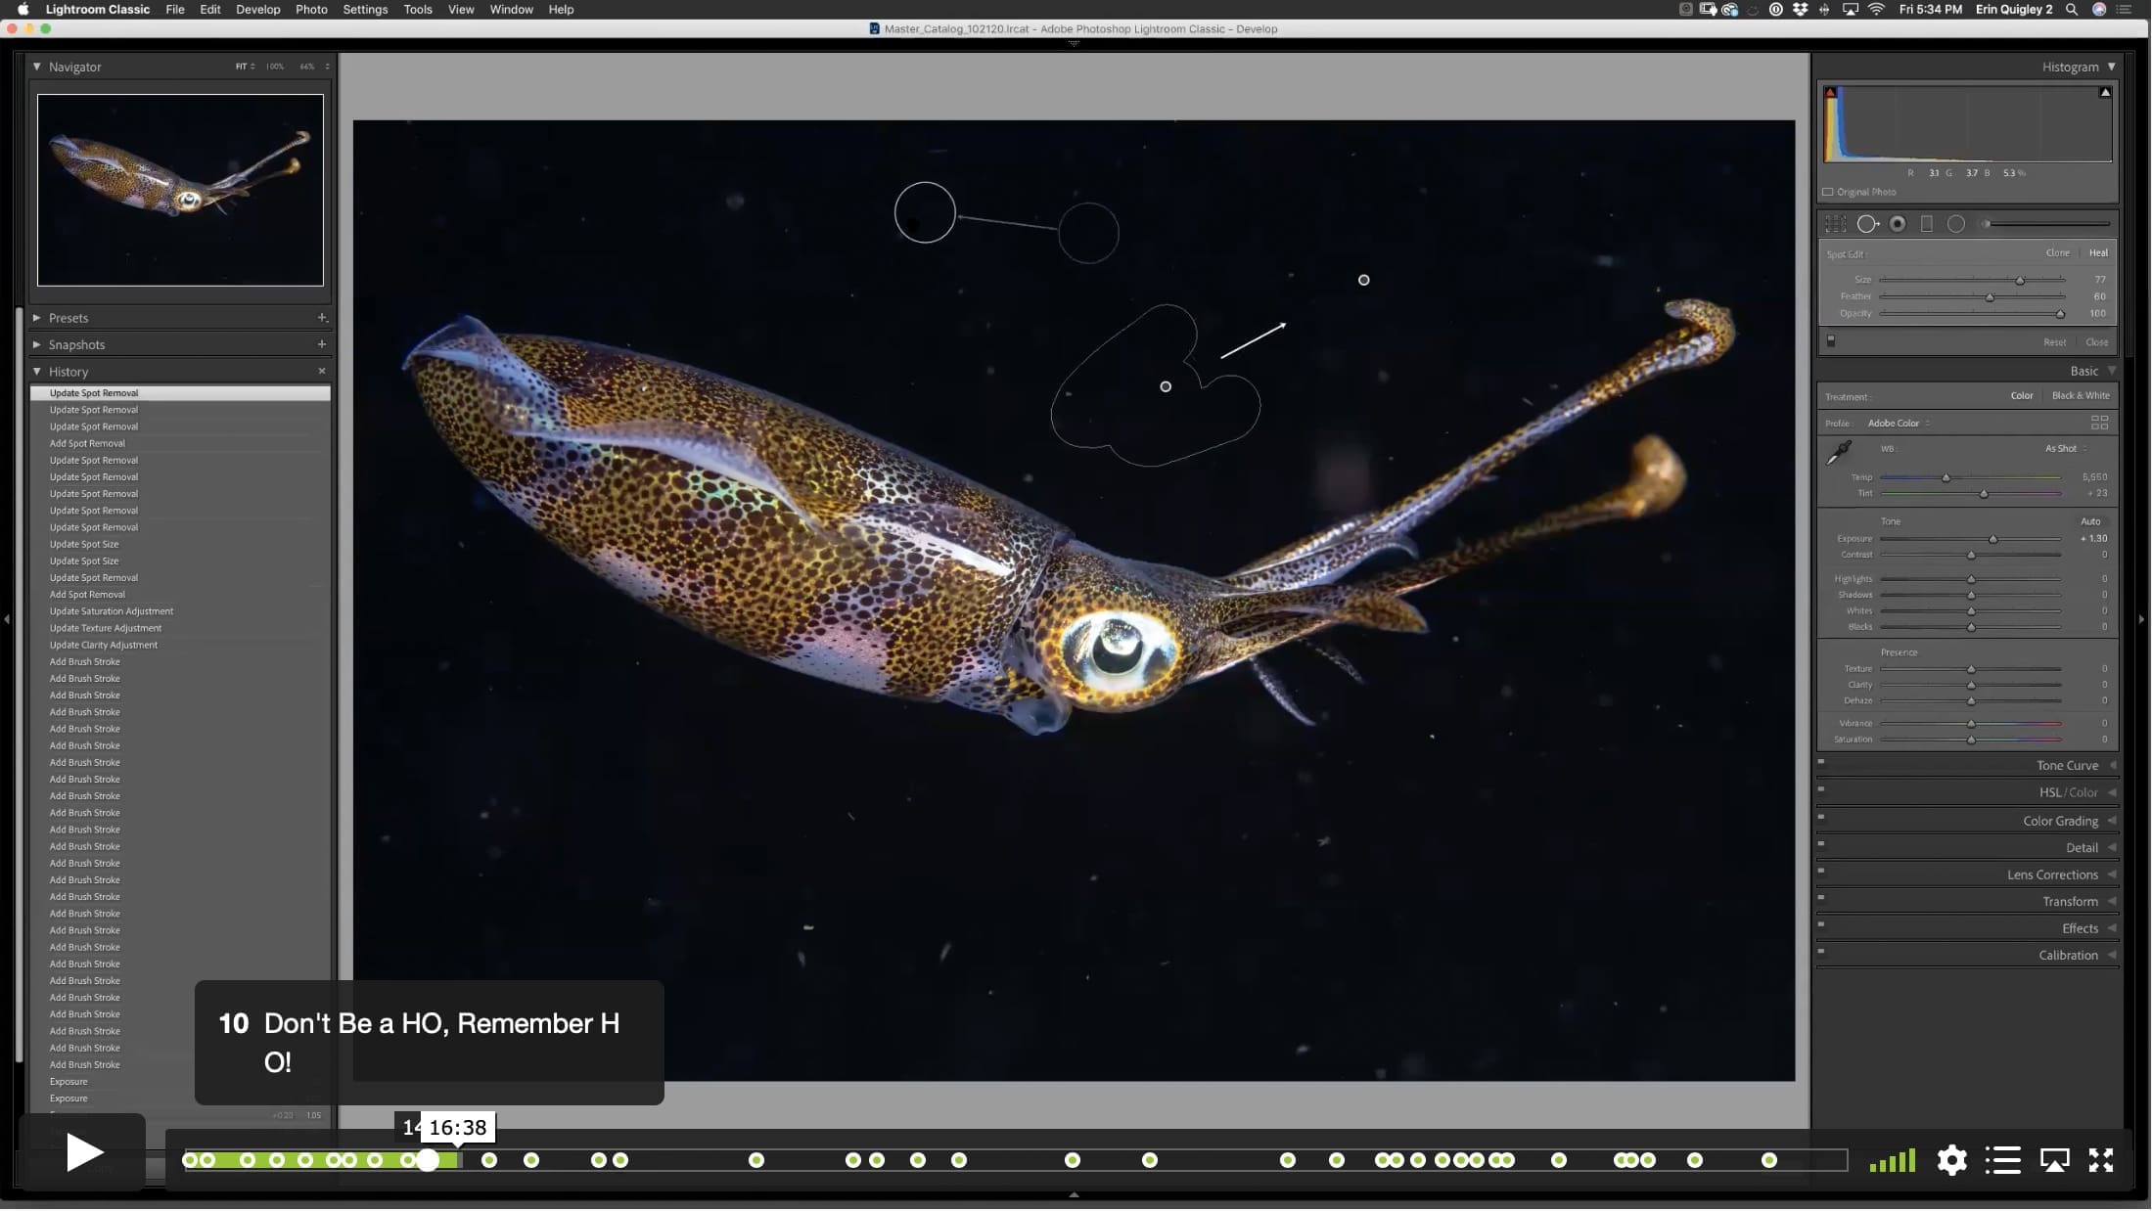The height and width of the screenshot is (1211, 2152).
Task: Pick the White Balance eyedropper
Action: click(x=1839, y=452)
